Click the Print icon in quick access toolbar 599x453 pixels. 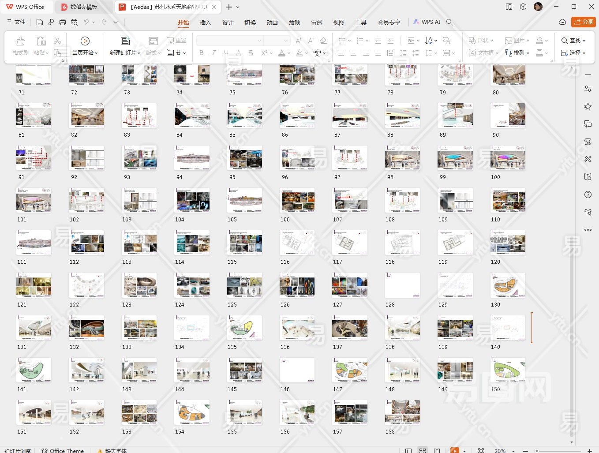tap(63, 22)
